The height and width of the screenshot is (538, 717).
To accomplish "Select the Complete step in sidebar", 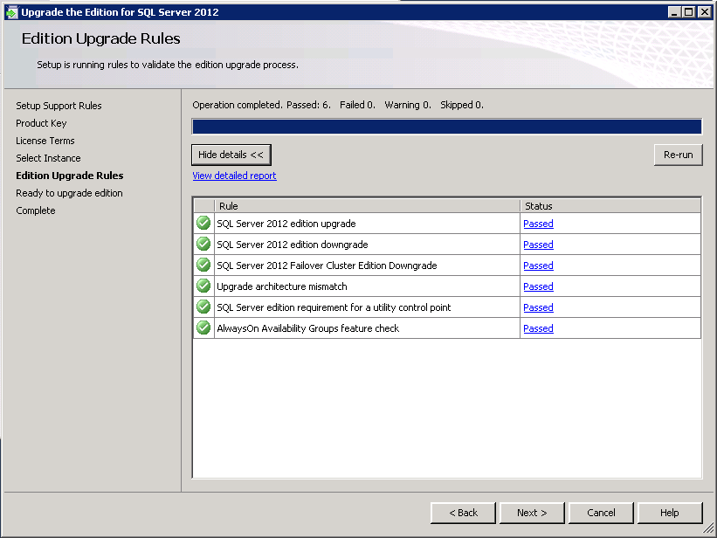I will coord(36,210).
